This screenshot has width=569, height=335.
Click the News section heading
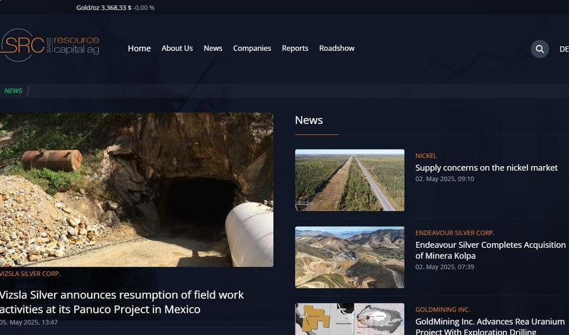pyautogui.click(x=309, y=120)
